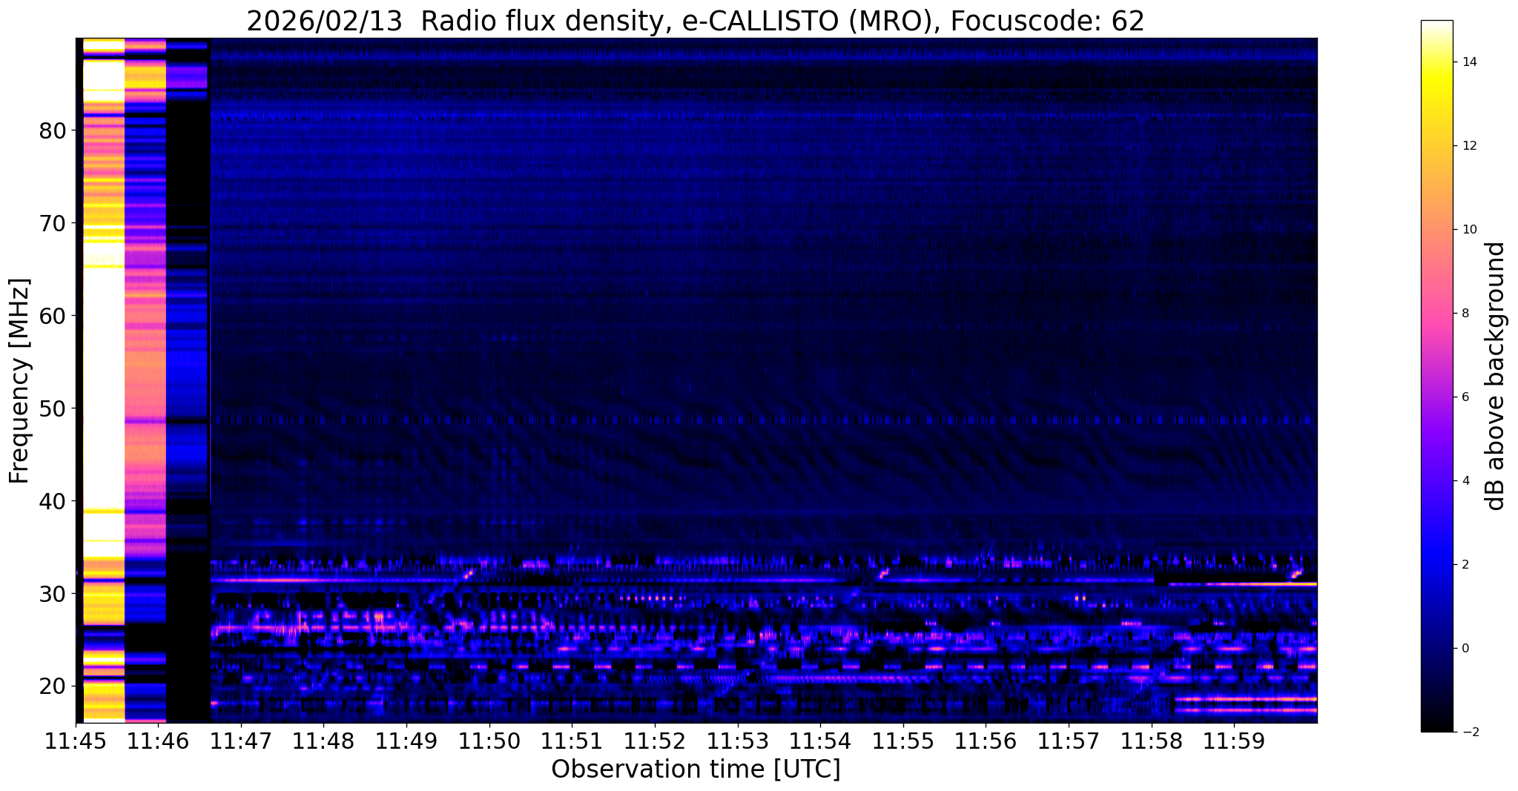Select the 11:59 time tick label
The image size is (1518, 791).
tap(1233, 742)
